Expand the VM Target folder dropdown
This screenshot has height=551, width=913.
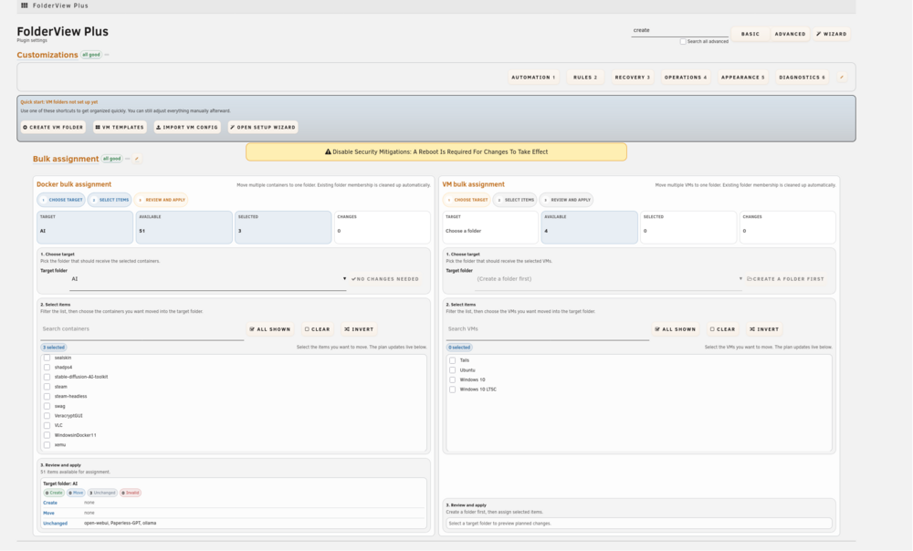coord(609,279)
